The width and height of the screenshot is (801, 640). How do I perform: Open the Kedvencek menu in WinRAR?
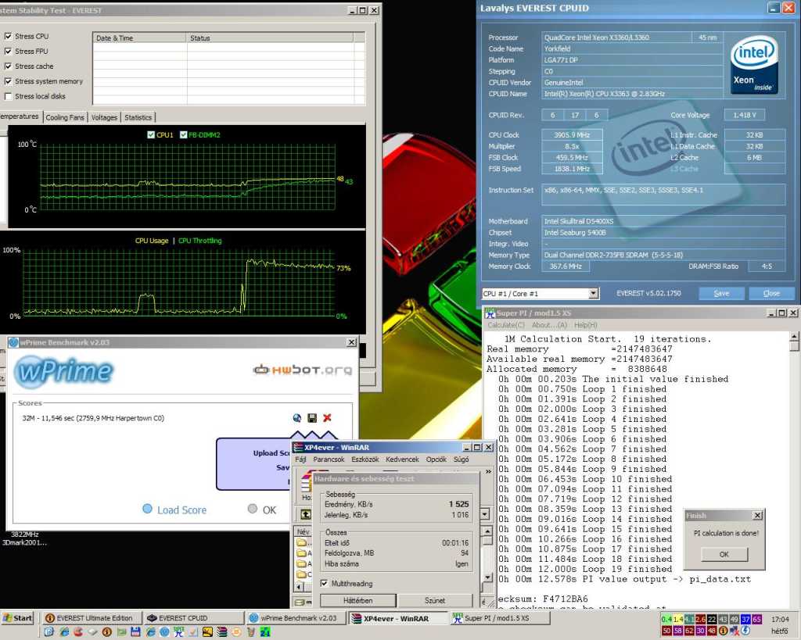coord(402,459)
